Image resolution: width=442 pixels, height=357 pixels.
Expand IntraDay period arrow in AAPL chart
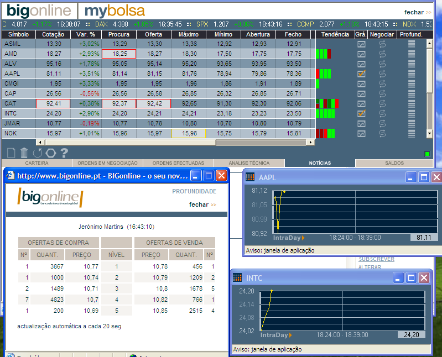(303, 238)
